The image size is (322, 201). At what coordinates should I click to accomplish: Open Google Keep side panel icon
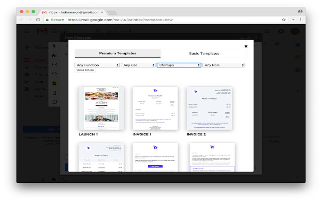[298, 57]
